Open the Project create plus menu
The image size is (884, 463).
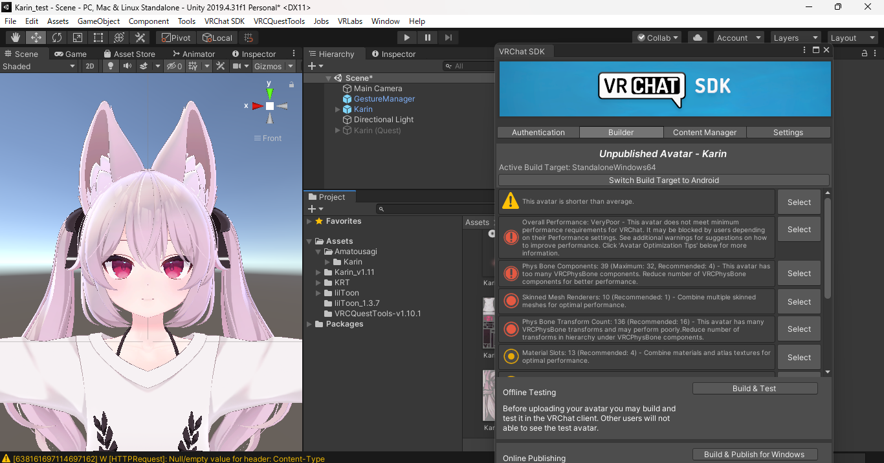pos(315,209)
